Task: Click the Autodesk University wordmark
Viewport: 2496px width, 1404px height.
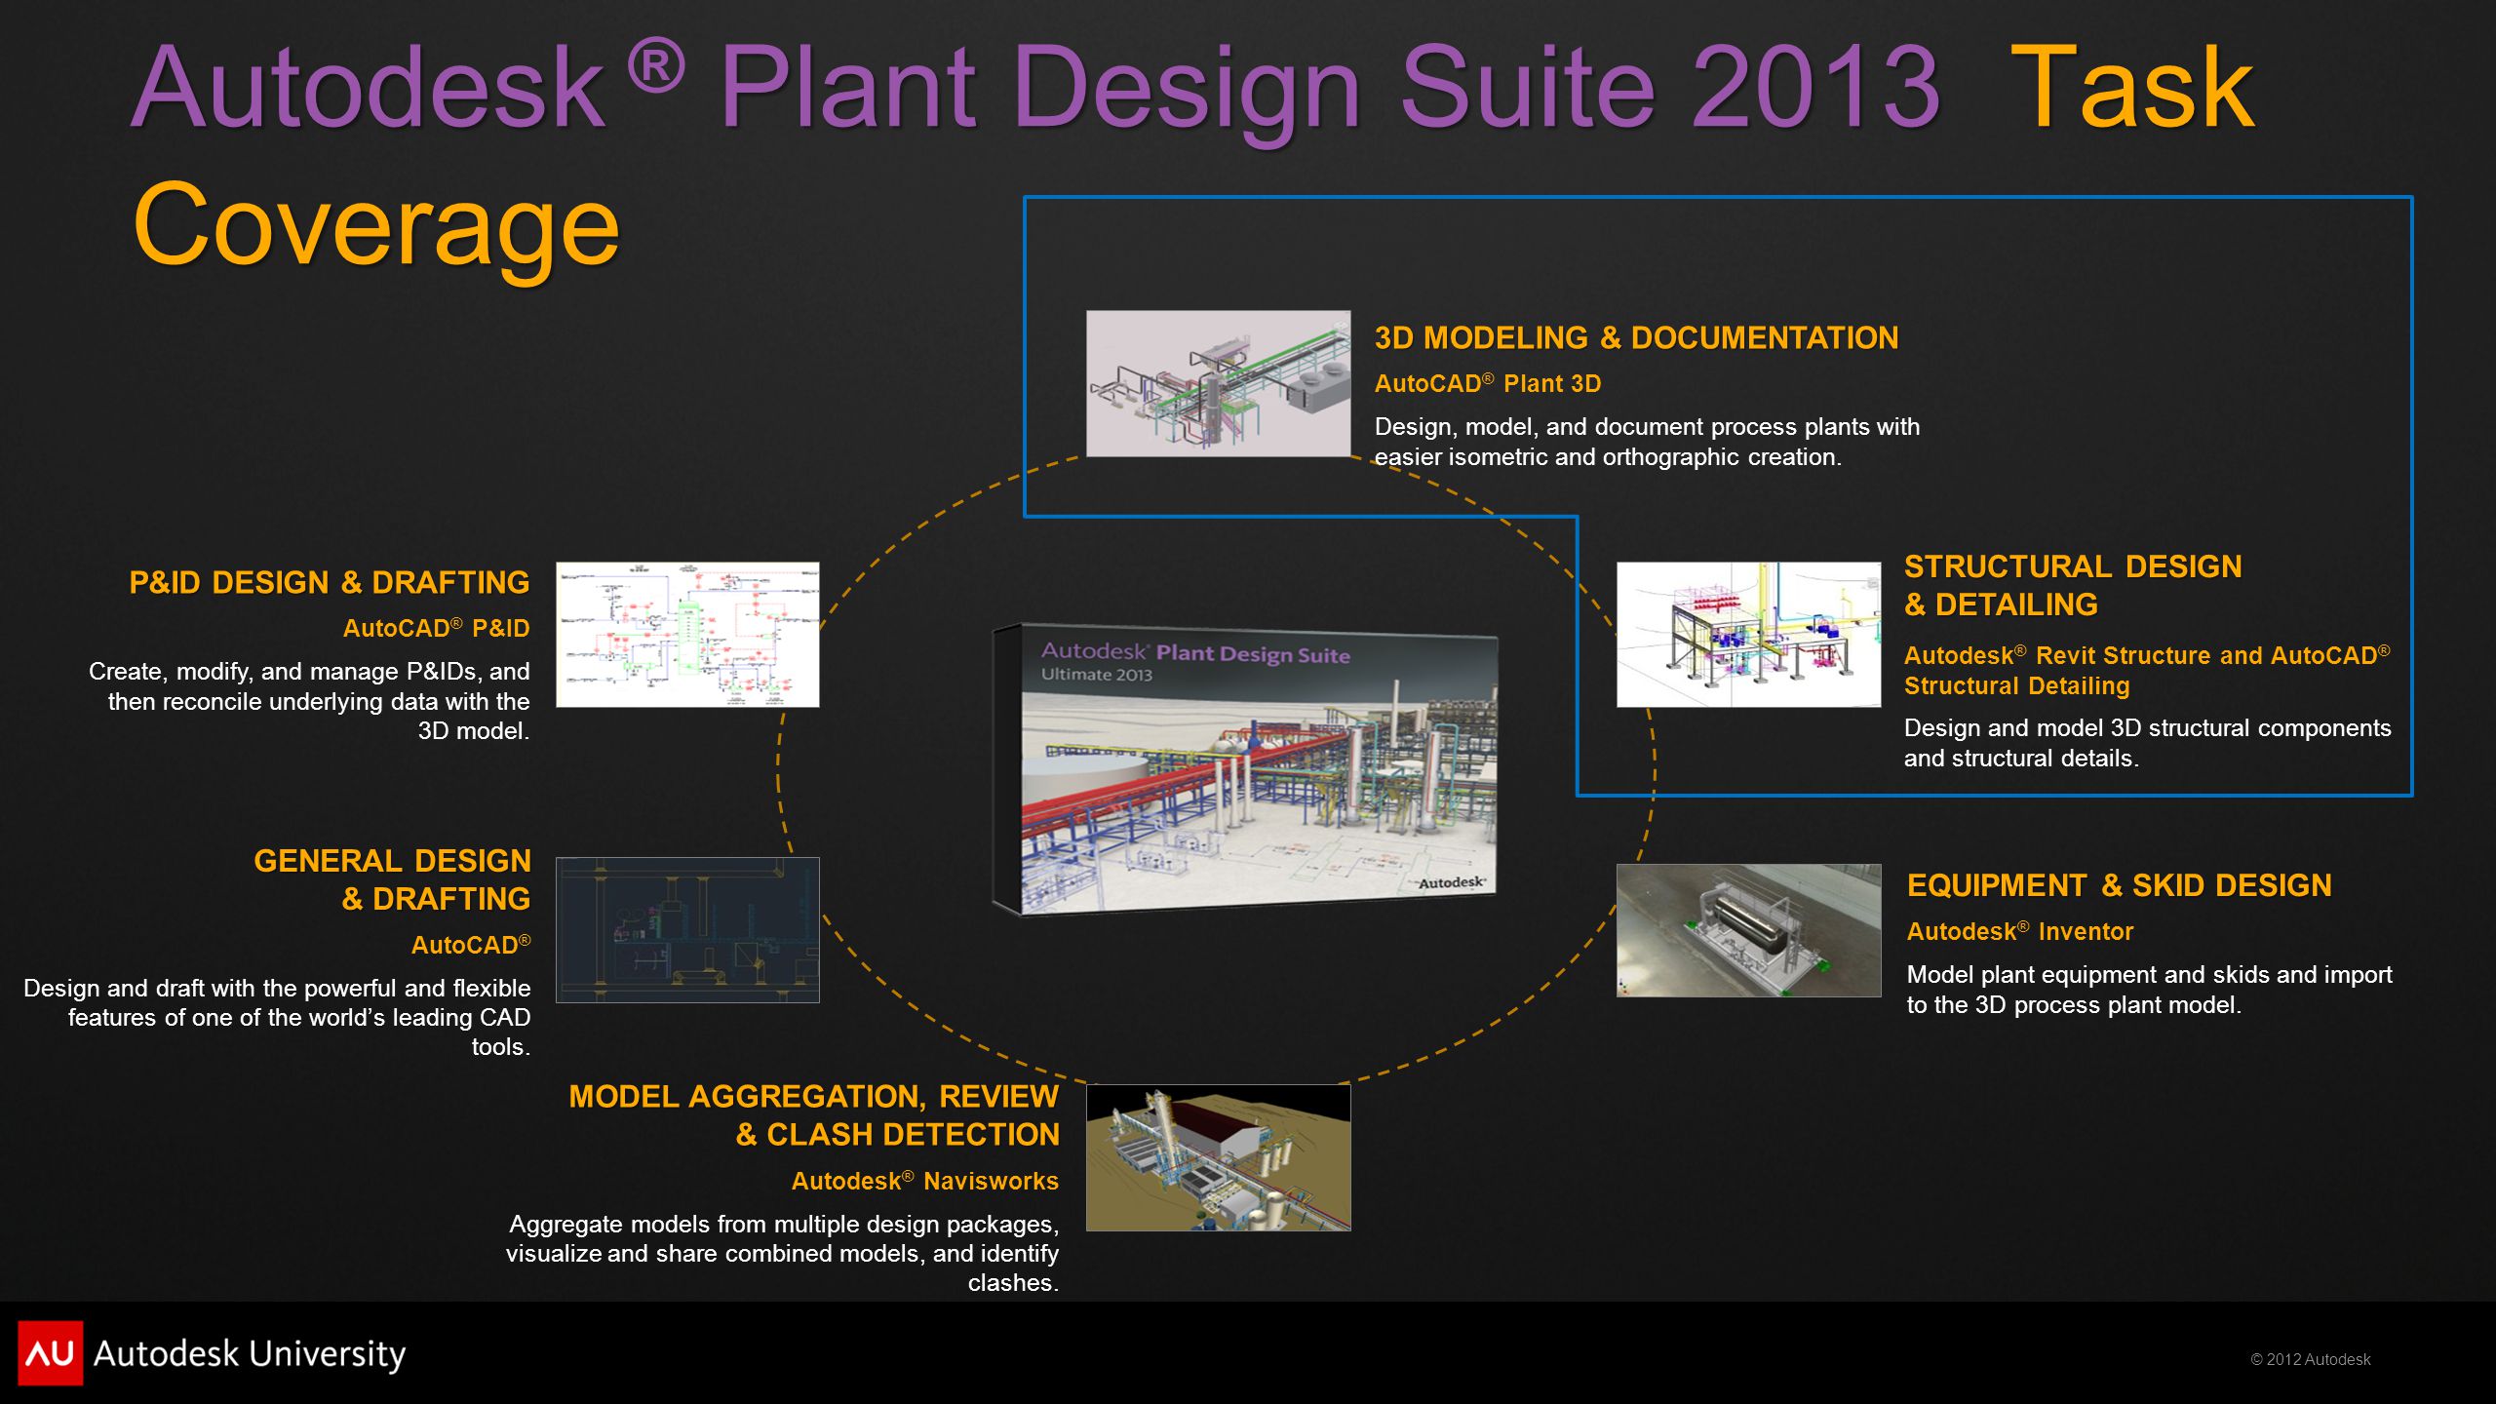Action: (250, 1354)
